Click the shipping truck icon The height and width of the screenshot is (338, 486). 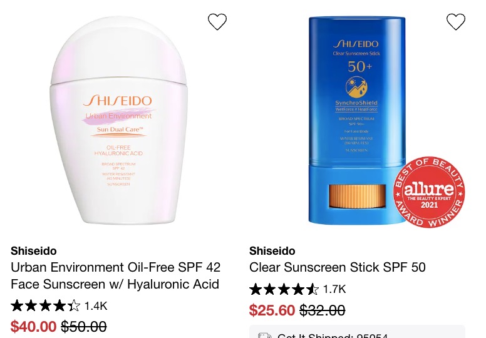265,335
